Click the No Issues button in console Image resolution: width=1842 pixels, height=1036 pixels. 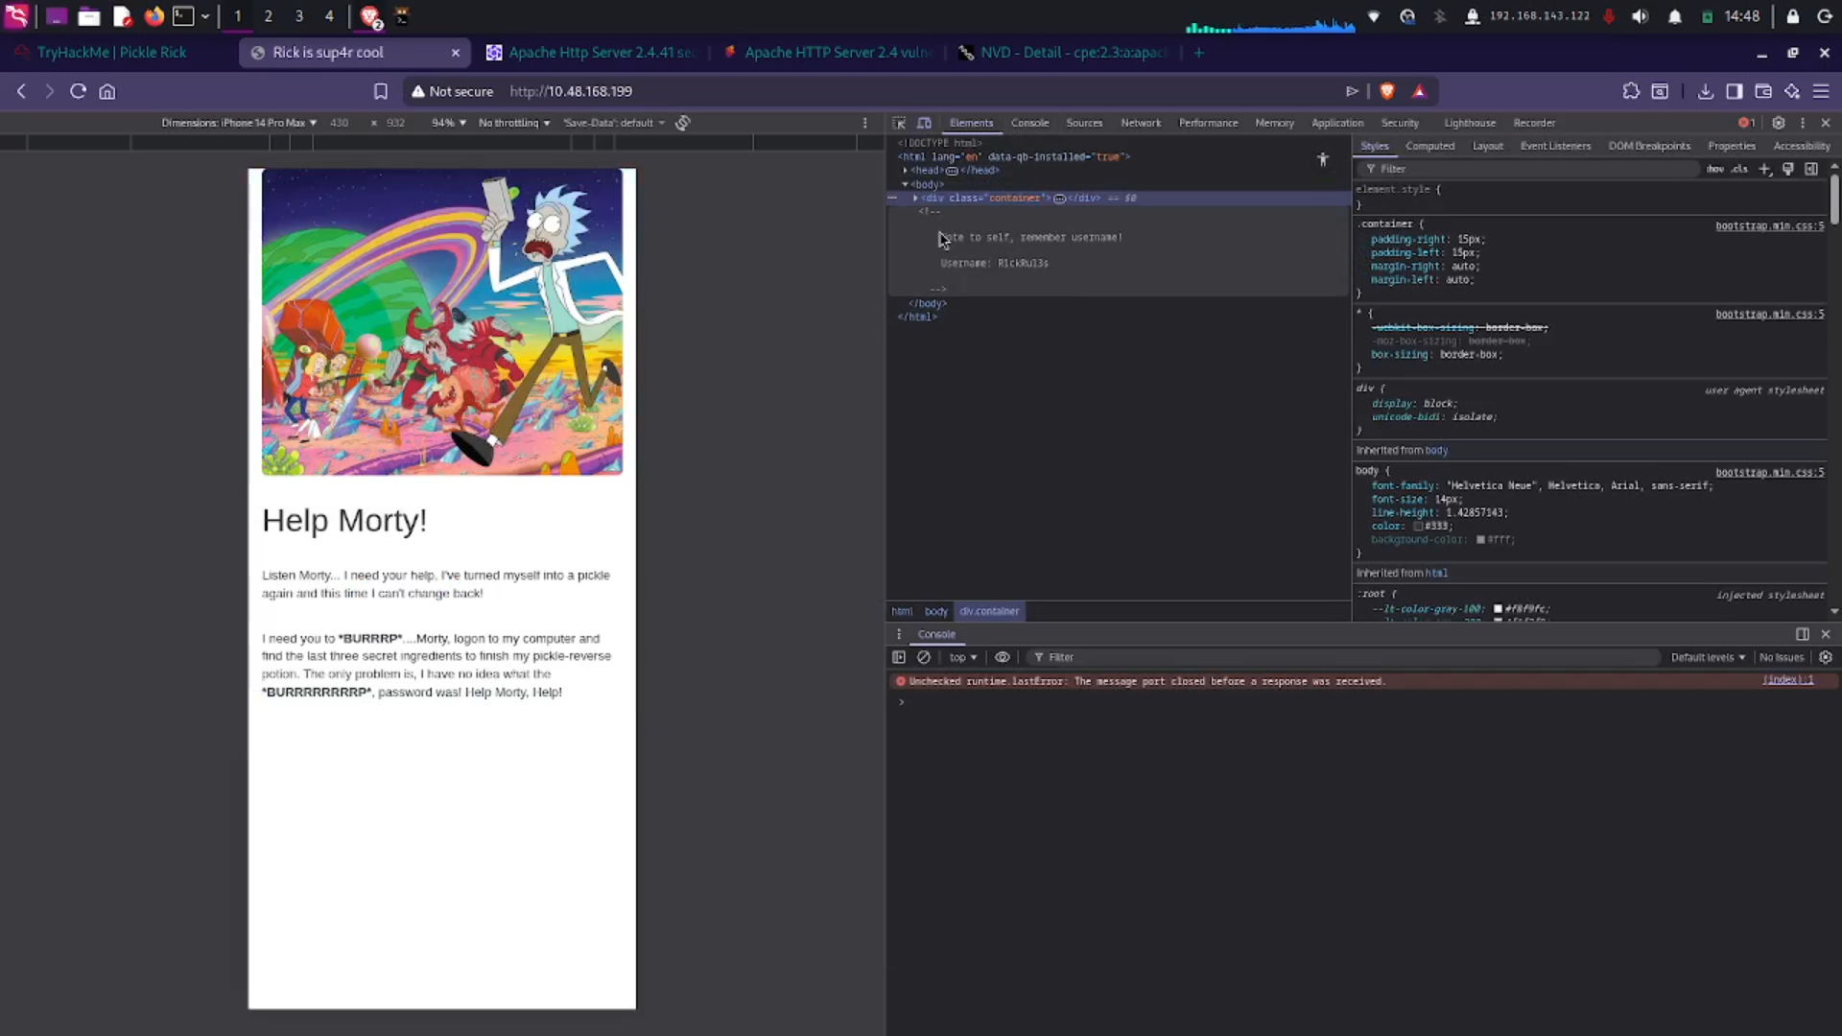point(1782,657)
